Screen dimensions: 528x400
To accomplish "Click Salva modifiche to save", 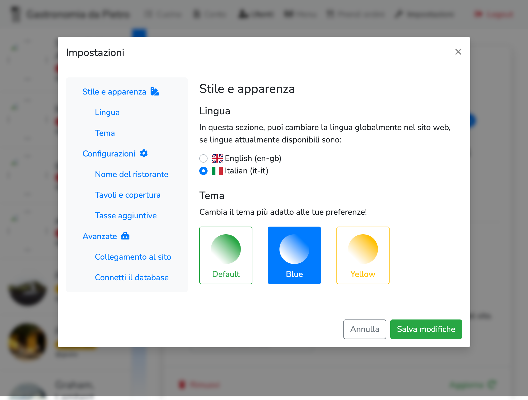I will coord(426,329).
